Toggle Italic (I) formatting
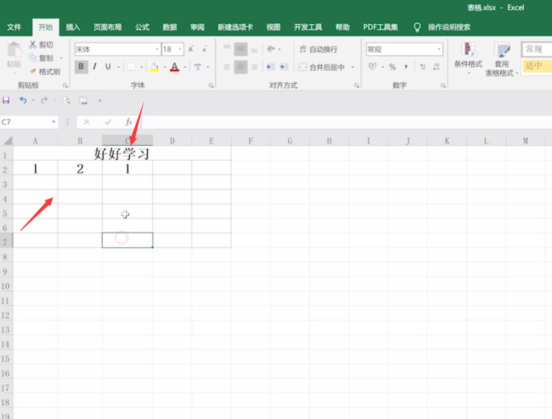 (x=94, y=67)
